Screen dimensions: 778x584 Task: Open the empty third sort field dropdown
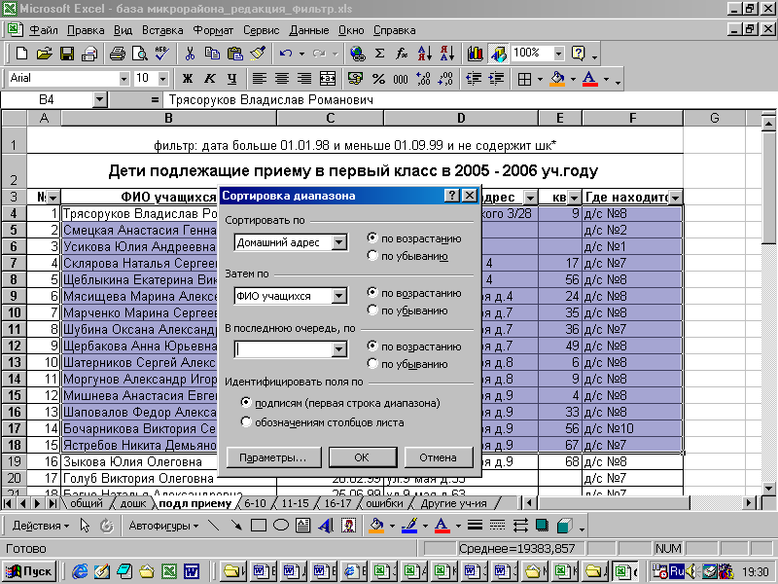(x=338, y=349)
